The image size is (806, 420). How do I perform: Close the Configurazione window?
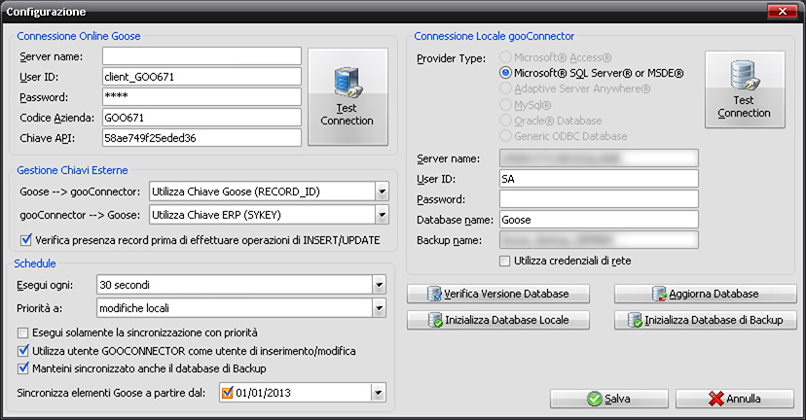point(782,12)
